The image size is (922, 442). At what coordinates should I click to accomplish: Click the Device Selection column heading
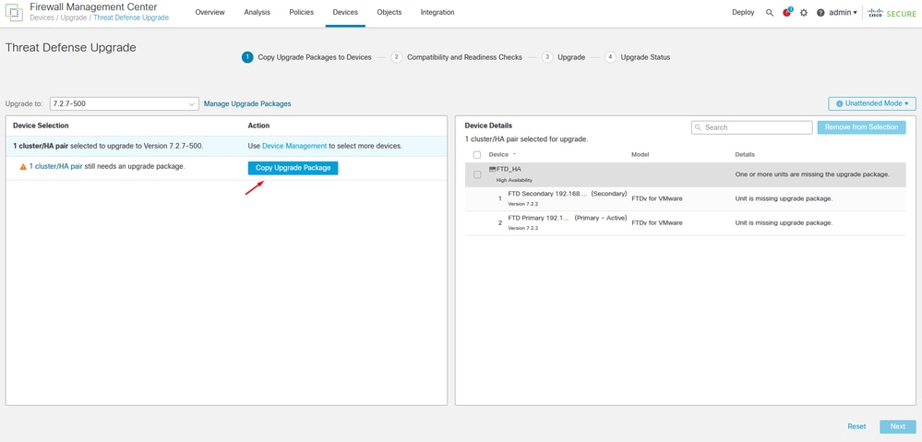click(41, 125)
